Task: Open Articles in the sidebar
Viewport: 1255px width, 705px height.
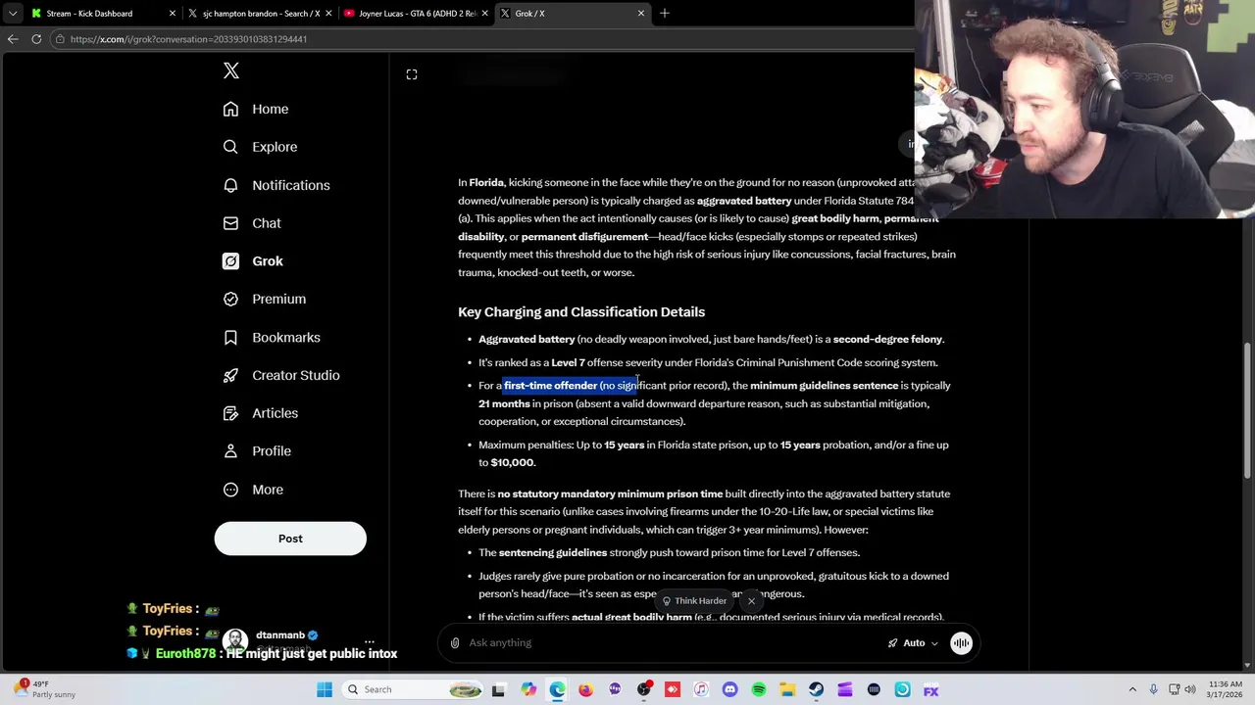Action: pyautogui.click(x=261, y=413)
